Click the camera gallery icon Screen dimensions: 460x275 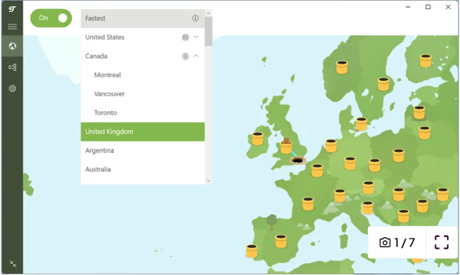385,242
